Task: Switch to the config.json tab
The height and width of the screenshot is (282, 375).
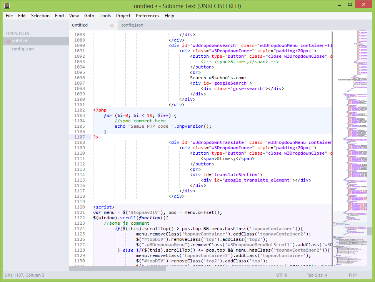Action: (x=132, y=25)
